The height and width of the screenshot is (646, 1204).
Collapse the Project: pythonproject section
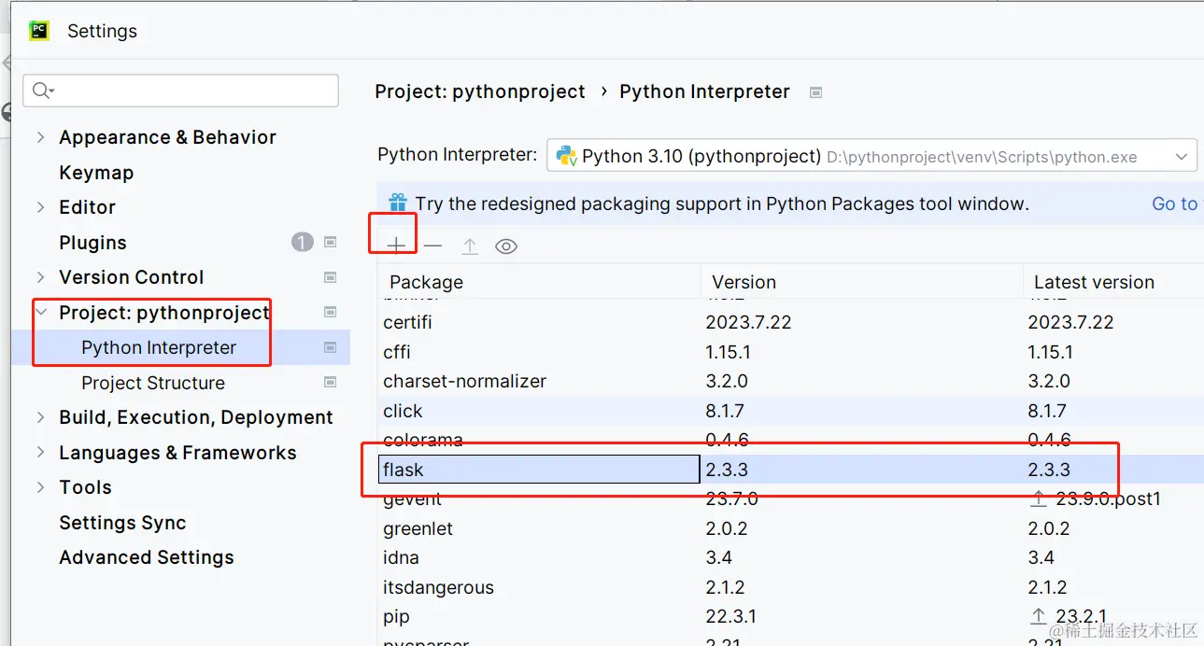click(x=40, y=312)
